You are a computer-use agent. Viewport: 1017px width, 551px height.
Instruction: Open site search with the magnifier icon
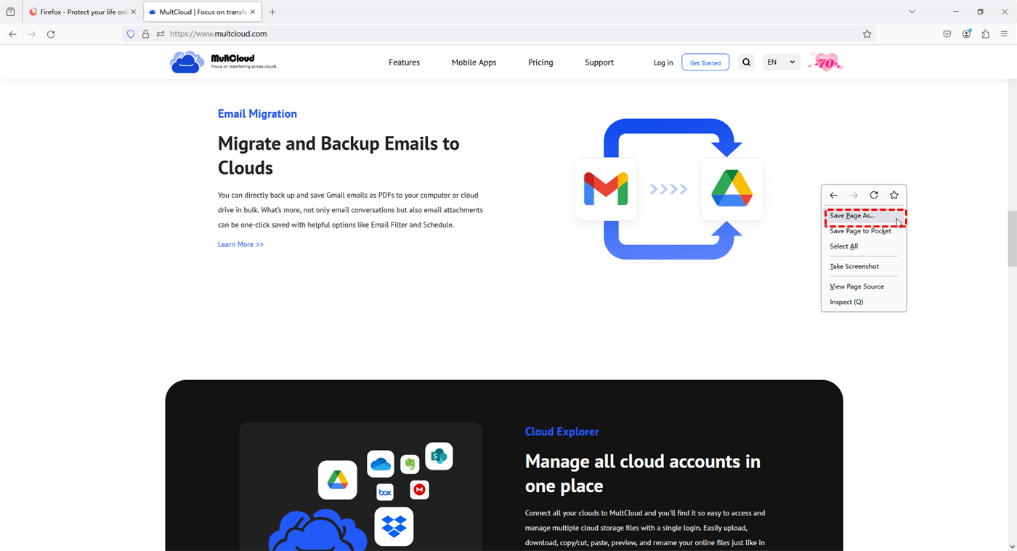pyautogui.click(x=746, y=63)
